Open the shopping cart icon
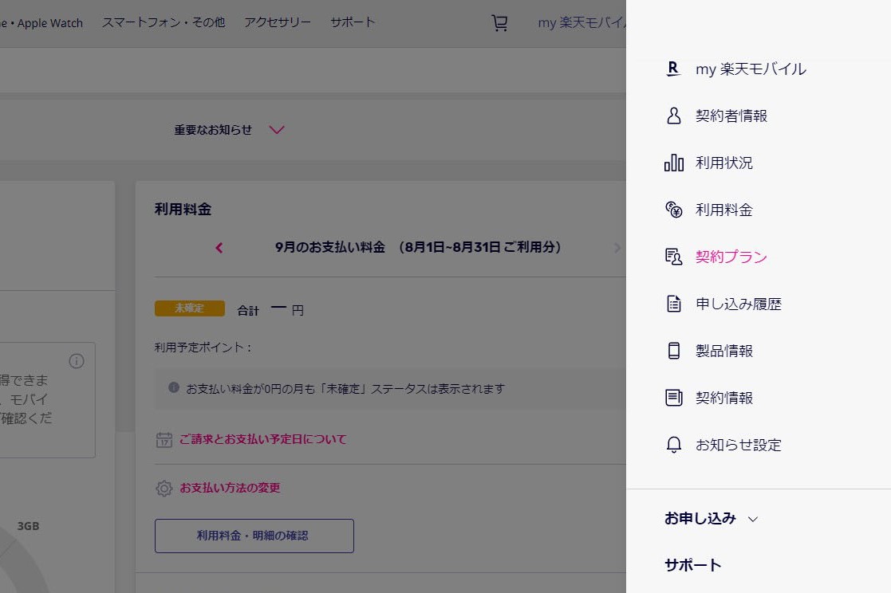 tap(500, 22)
